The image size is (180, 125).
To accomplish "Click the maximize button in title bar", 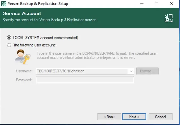I will pyautogui.click(x=157, y=4).
